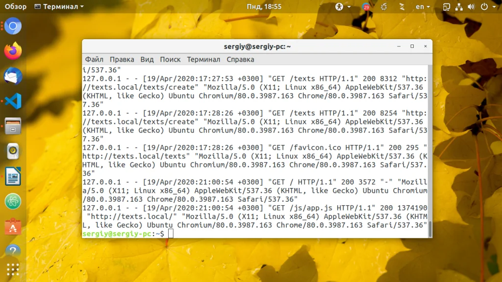Click the swirl tray icon in top bar
Image resolution: width=502 pixels, height=282 pixels.
(383, 7)
